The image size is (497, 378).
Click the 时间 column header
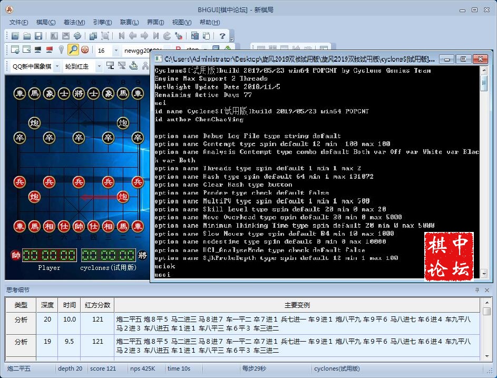[x=70, y=305]
